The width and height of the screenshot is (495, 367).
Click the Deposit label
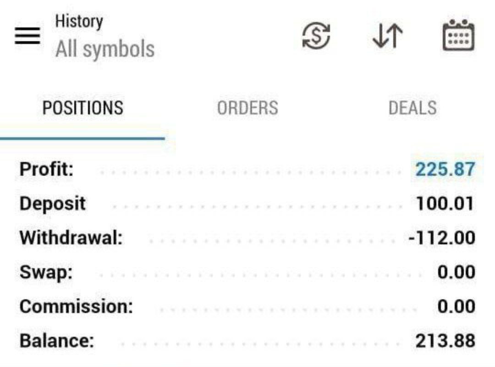pyautogui.click(x=52, y=204)
